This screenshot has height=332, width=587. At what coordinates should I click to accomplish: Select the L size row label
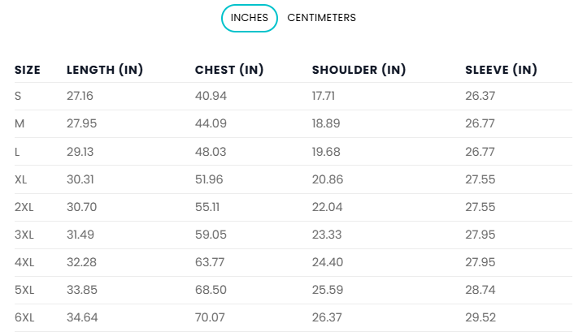coord(17,152)
